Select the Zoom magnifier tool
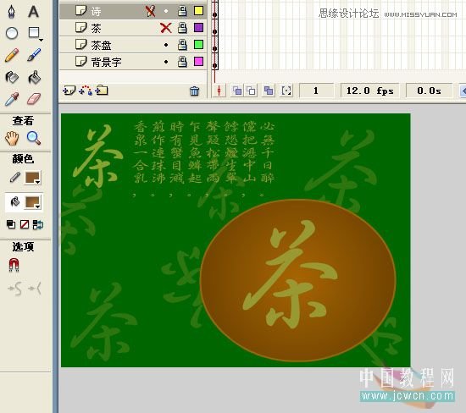Screen dimensions: 466x413 34,138
